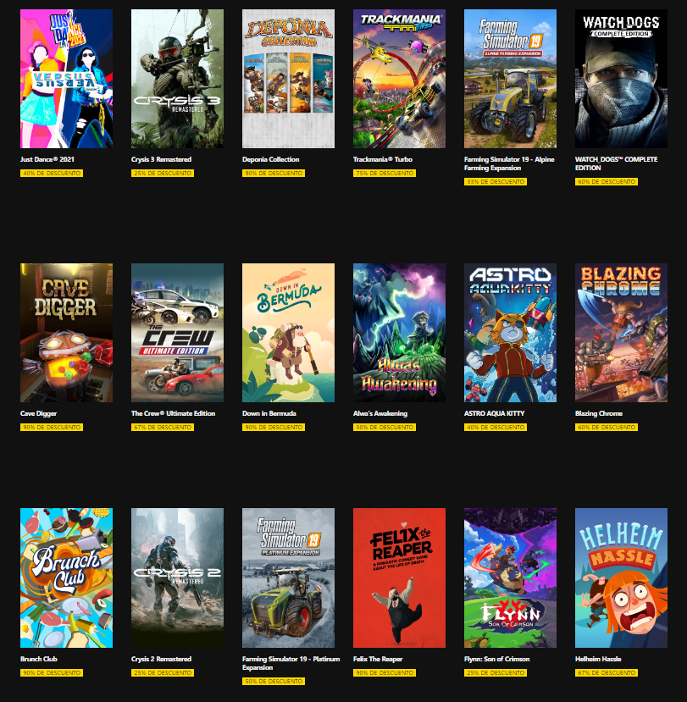Click the Down in Bermuda cover art

288,333
